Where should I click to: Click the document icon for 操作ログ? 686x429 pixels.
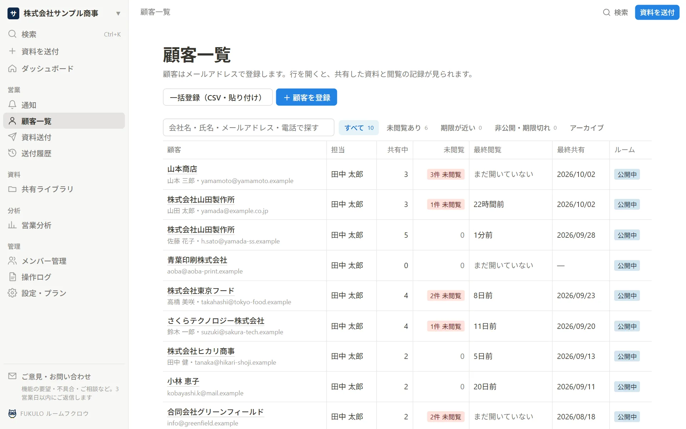13,277
